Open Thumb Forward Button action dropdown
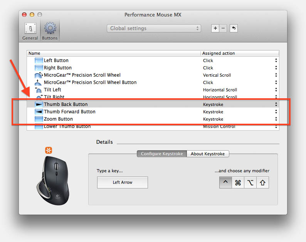 [x=276, y=112]
